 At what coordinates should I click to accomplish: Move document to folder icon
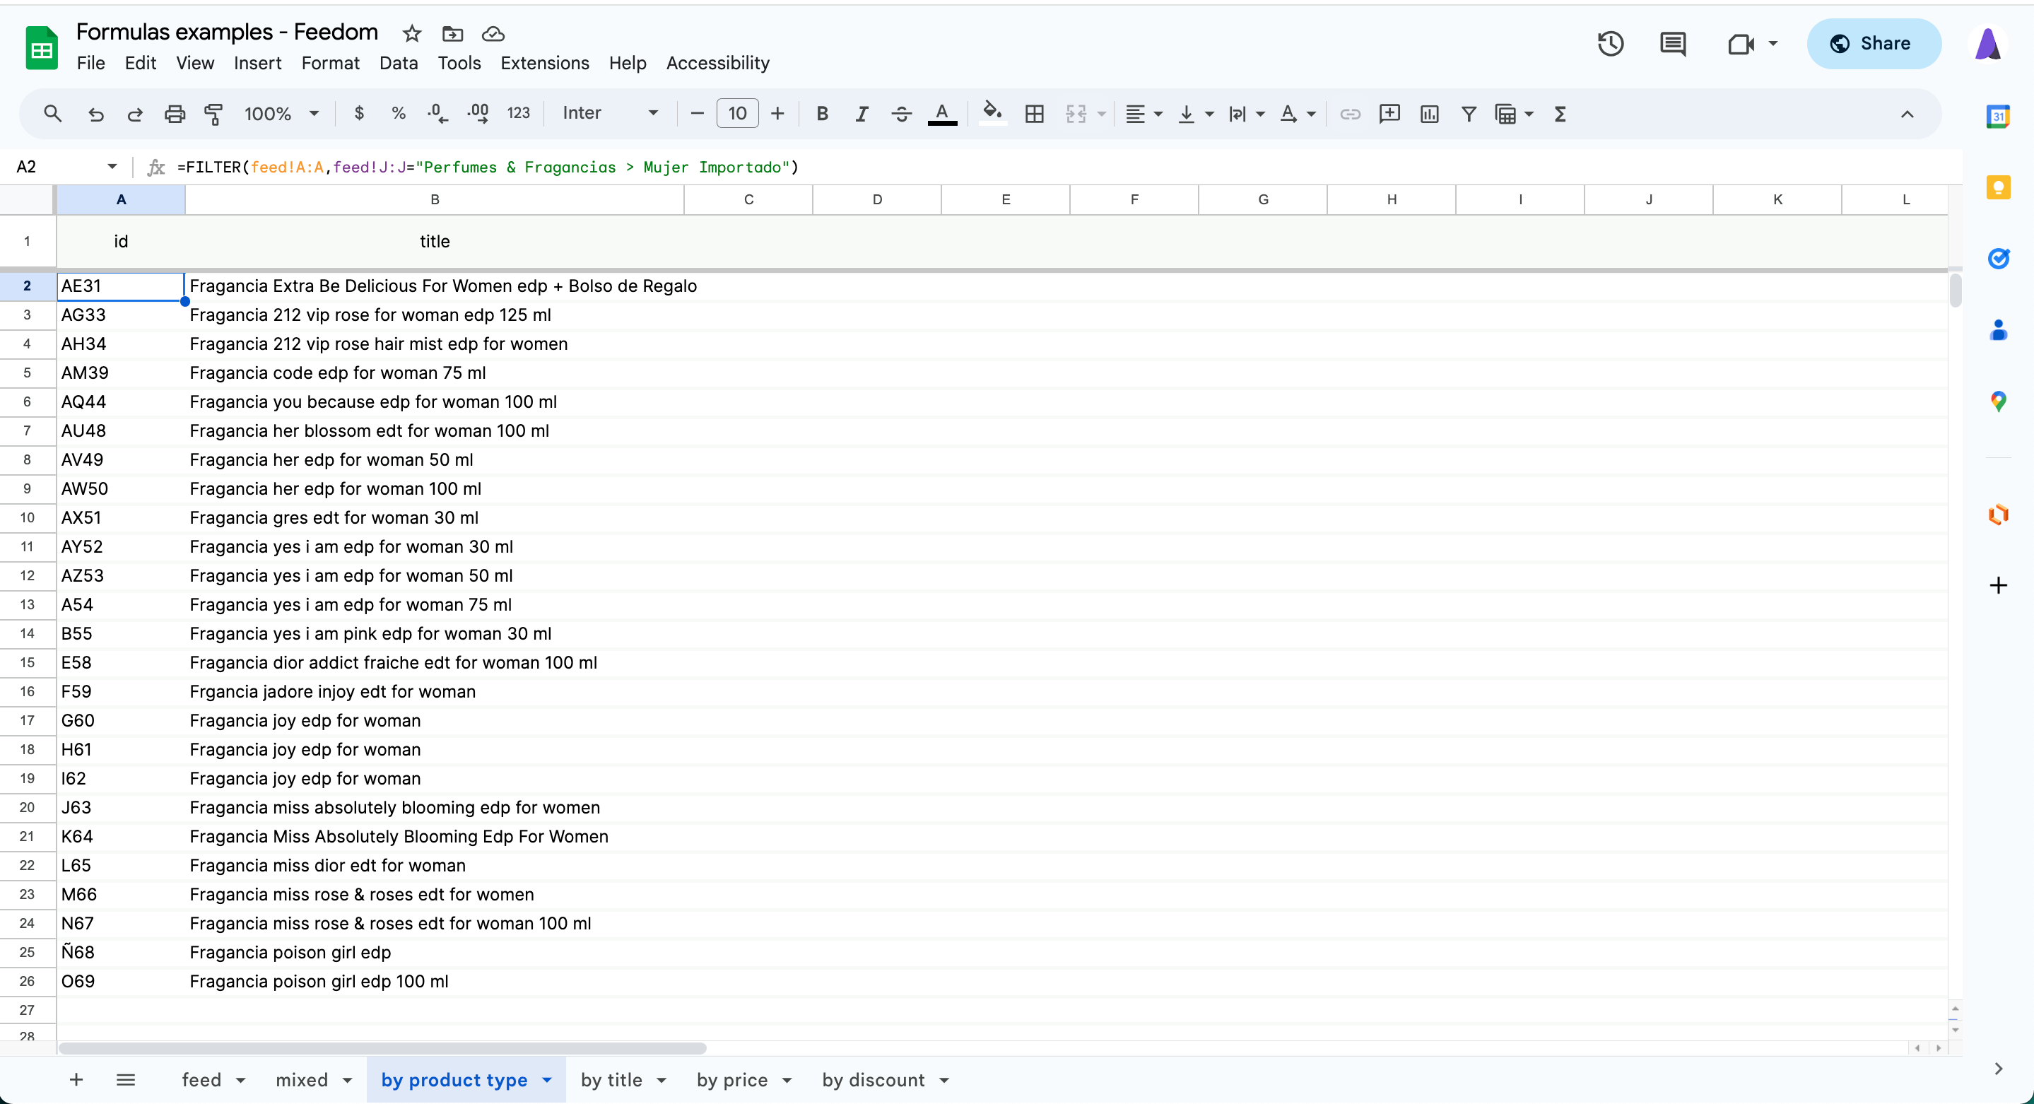pos(452,33)
